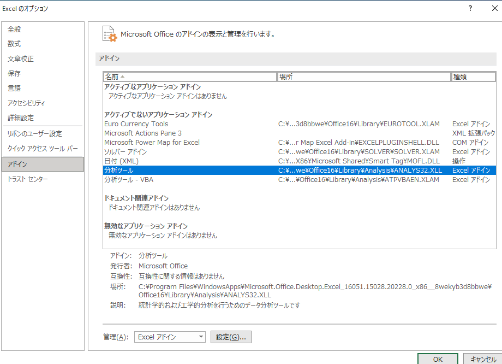This screenshot has width=502, height=364.
Task: Click アクティブなアプリケーション アドイン group heading
Action: pos(152,86)
